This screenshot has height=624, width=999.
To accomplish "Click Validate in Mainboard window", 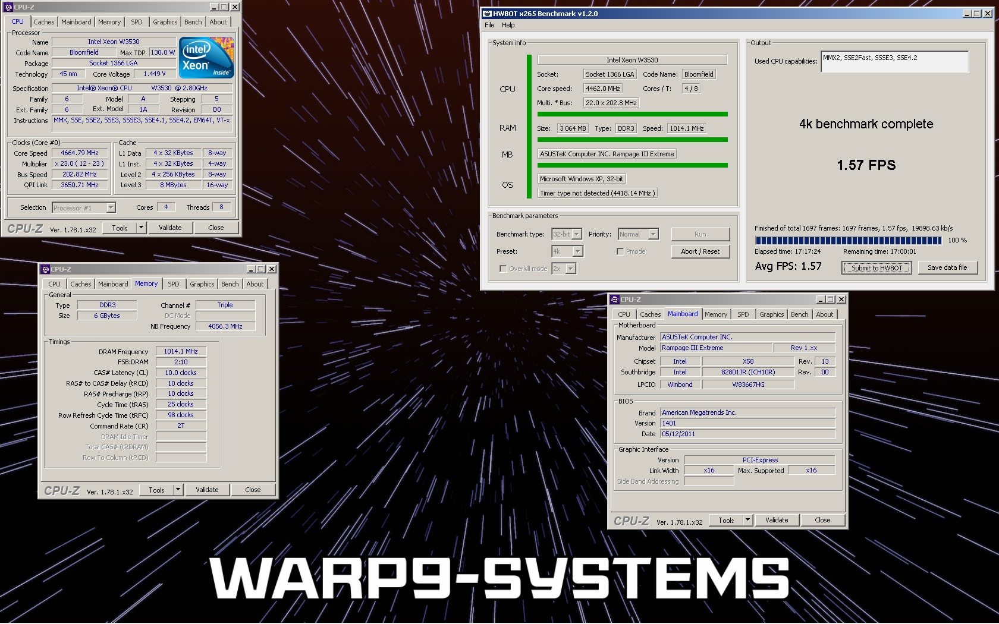I will (777, 520).
